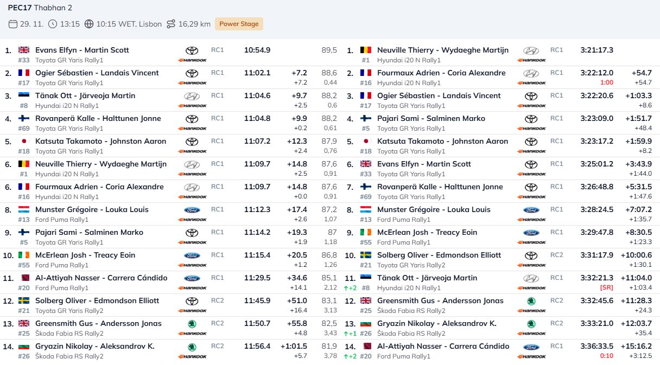Click the Power Stage badge
660x365 pixels.
(239, 24)
